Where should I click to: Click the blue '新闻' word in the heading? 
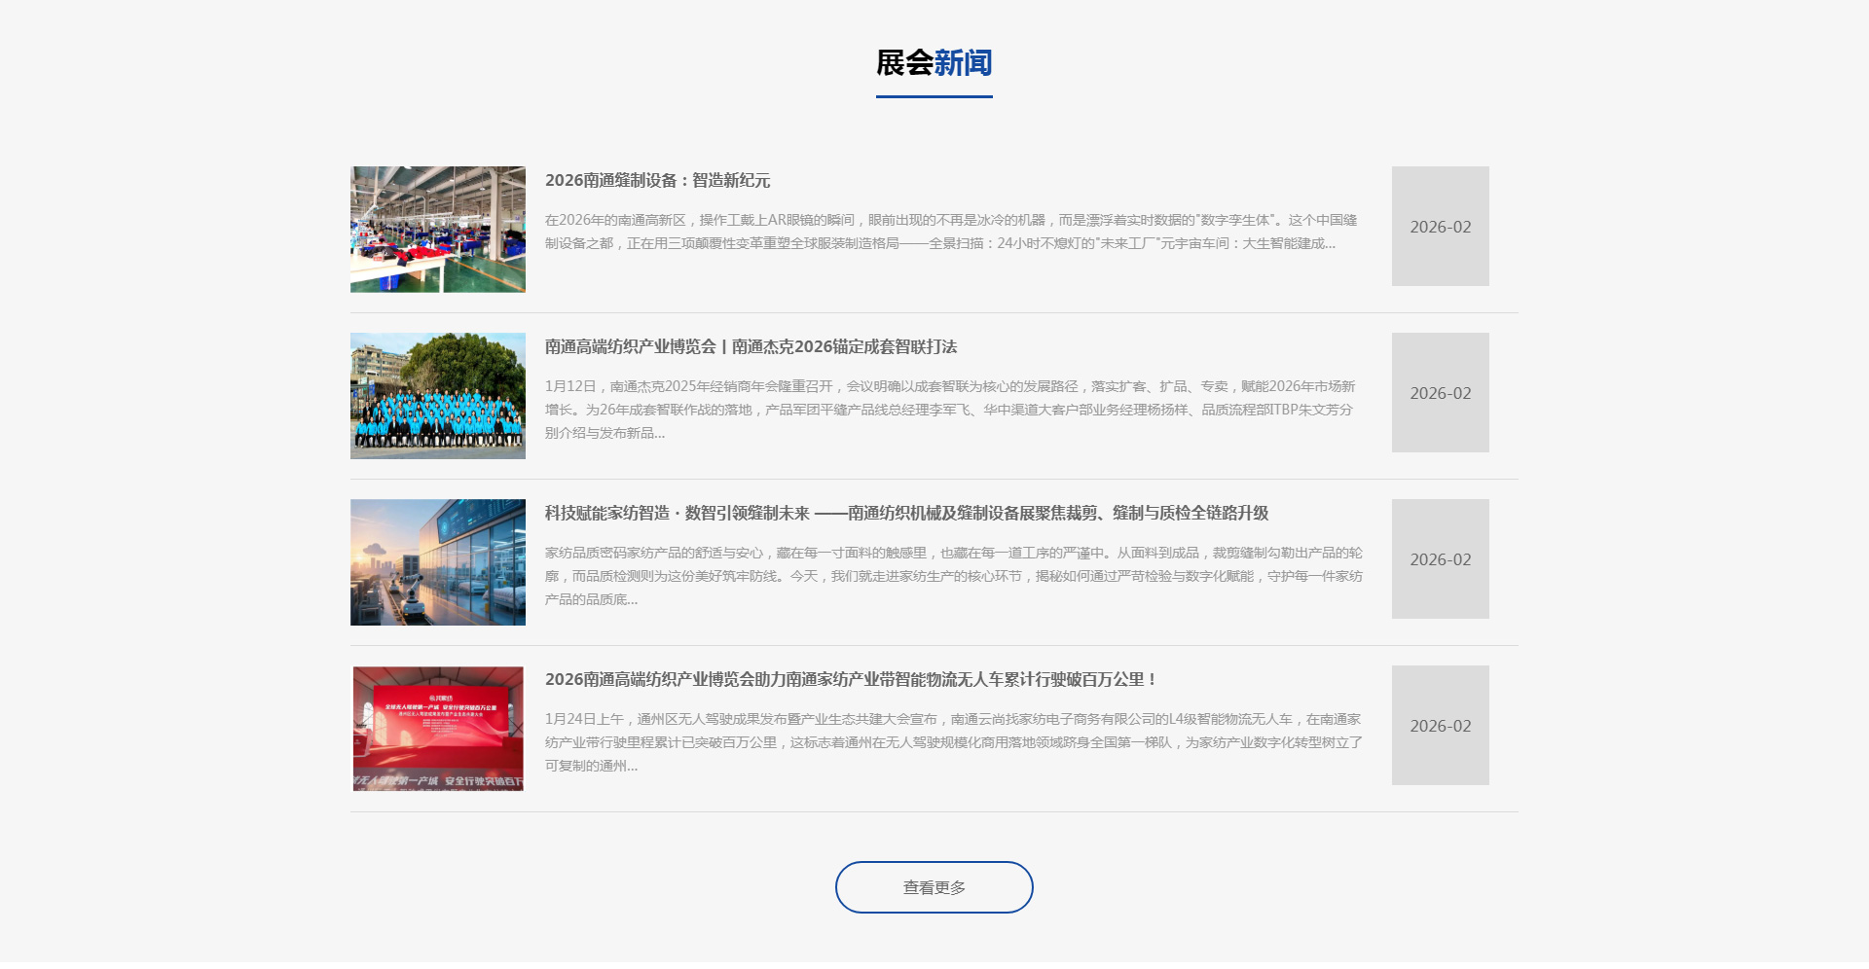pyautogui.click(x=963, y=63)
